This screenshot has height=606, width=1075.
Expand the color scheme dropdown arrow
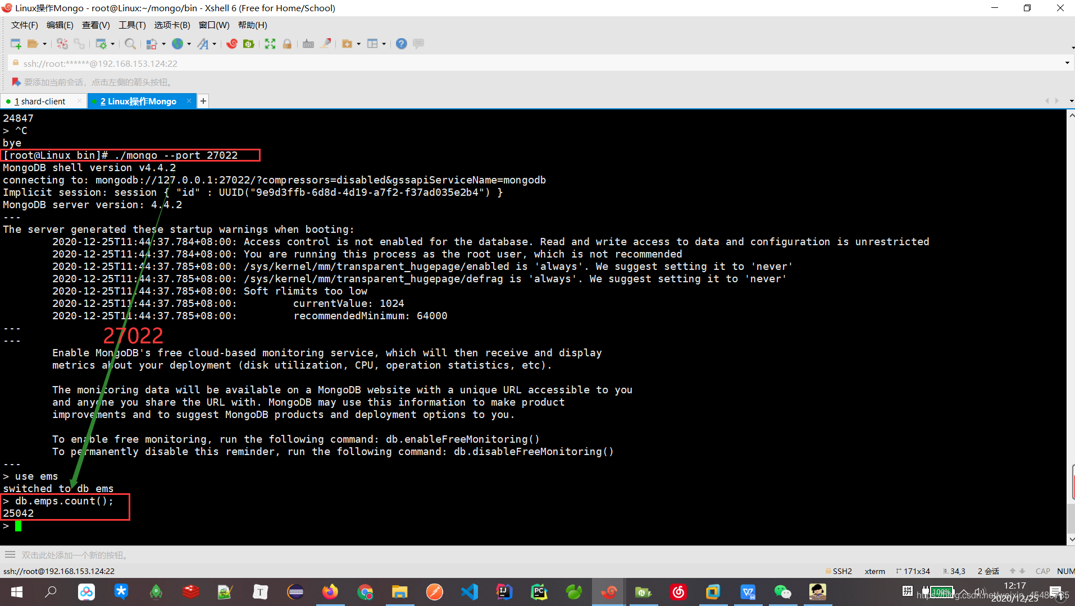163,44
